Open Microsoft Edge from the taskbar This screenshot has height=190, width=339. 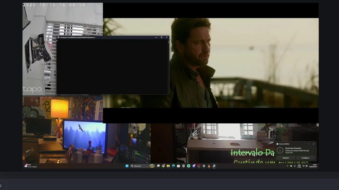173,166
